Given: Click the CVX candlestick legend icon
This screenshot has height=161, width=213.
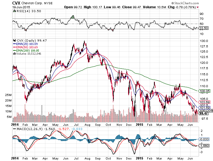Looking at the screenshot, I should (x=14, y=40).
